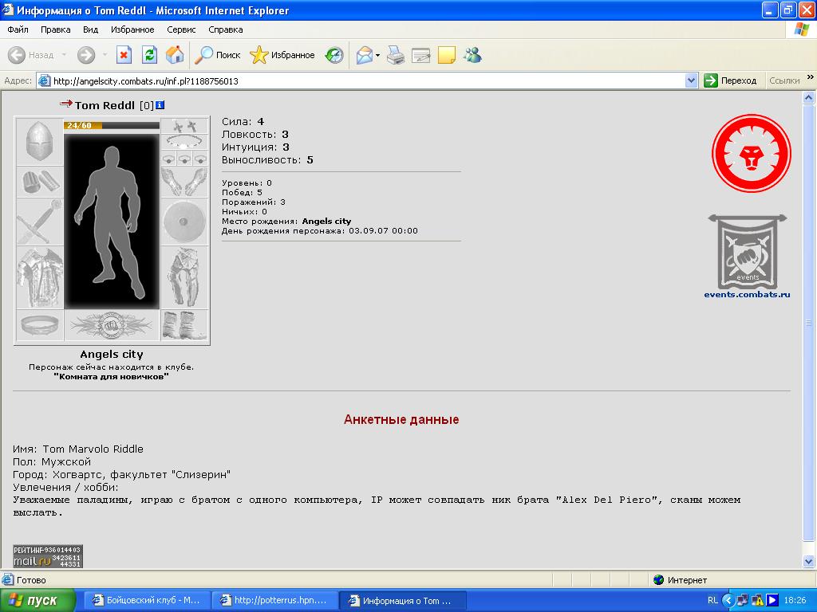Viewport: 817px width, 612px height.
Task: Open the Сервис menu
Action: (x=181, y=29)
